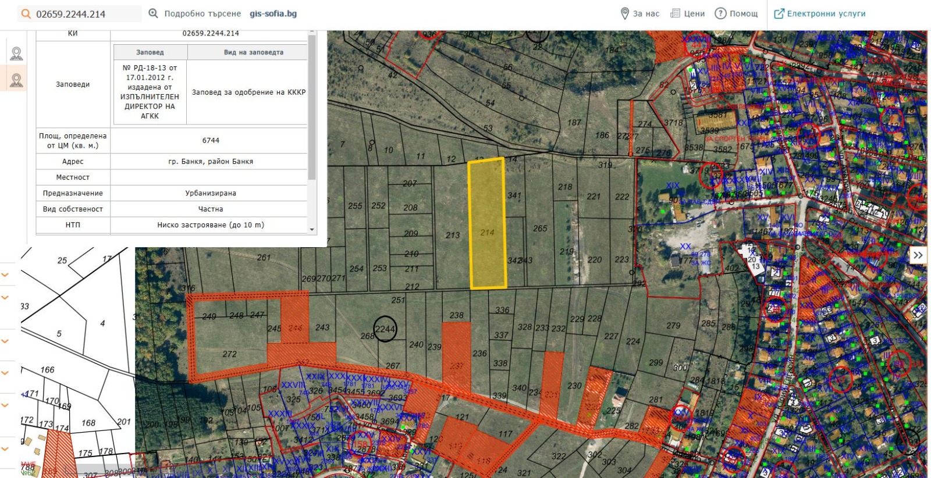This screenshot has height=478, width=931.
Task: Open the За нас menu item
Action: (640, 13)
